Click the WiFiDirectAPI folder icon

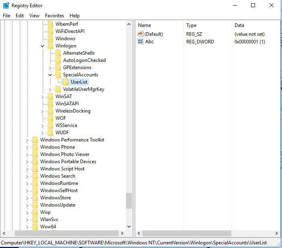click(x=51, y=31)
